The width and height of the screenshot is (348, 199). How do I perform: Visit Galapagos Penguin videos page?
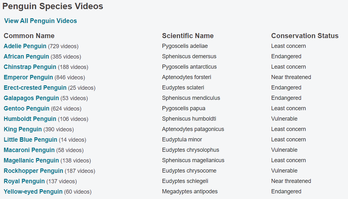pos(31,98)
